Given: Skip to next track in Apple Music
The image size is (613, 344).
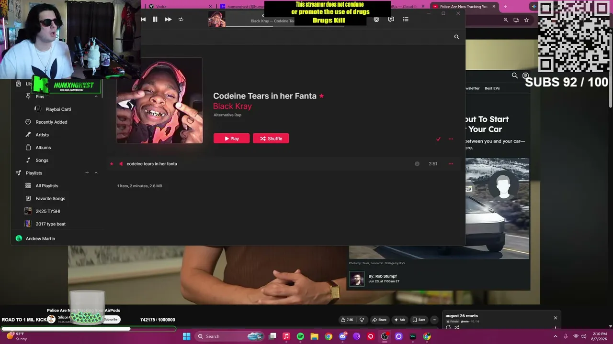Looking at the screenshot, I should tap(168, 20).
